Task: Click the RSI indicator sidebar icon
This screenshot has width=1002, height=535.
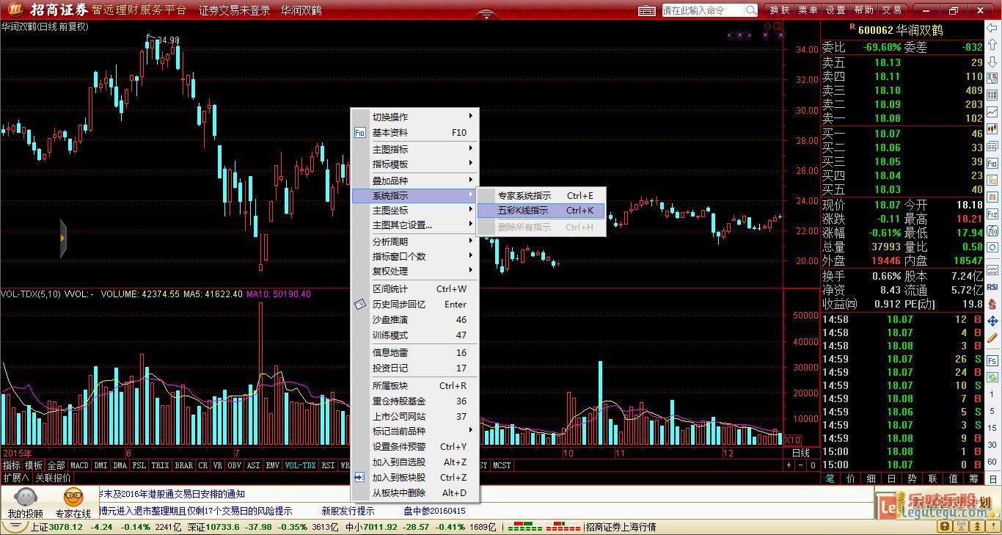Action: 992,287
